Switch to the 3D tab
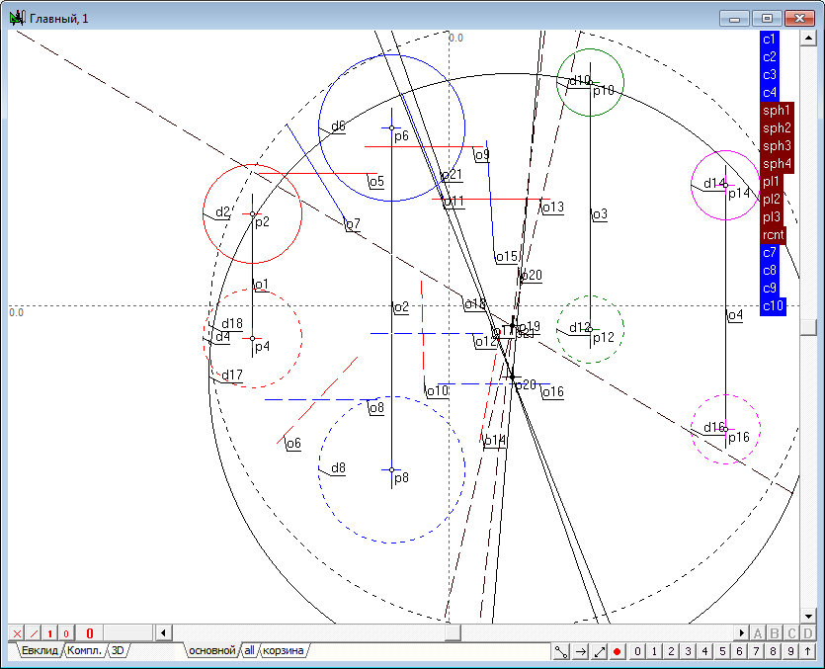Image resolution: width=825 pixels, height=669 pixels. (118, 650)
